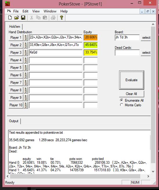The image size is (159, 190).
Task: Click 'Text results appended to pokerstove.txt' line
Action: [36, 132]
